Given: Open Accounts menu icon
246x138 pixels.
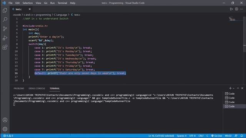Looking at the screenshot, I should point(5,120).
